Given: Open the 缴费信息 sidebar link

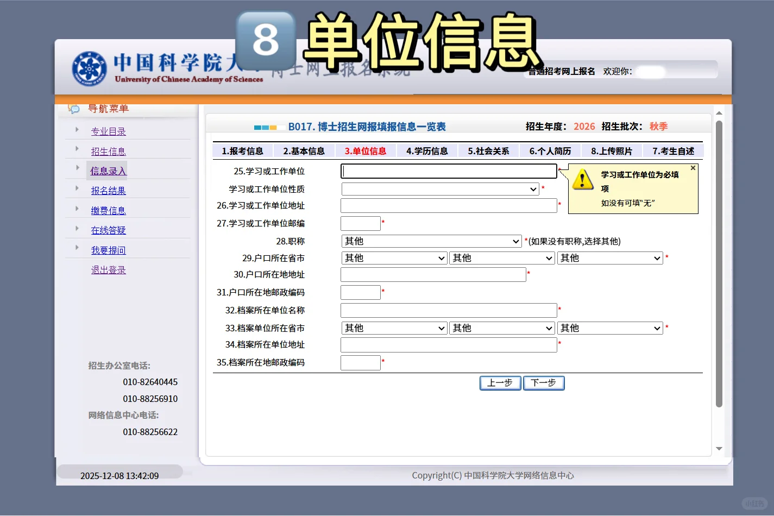Looking at the screenshot, I should (108, 210).
